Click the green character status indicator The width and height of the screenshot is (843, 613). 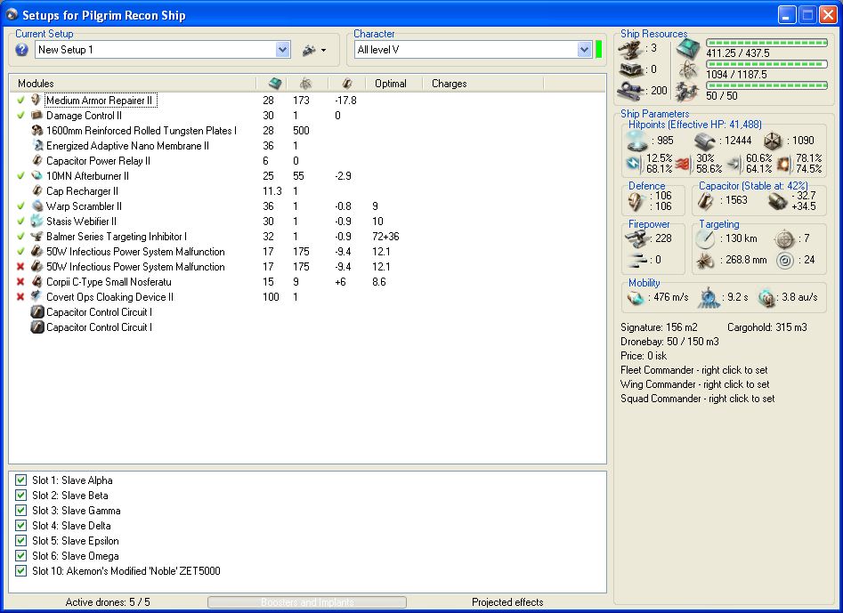pyautogui.click(x=599, y=50)
